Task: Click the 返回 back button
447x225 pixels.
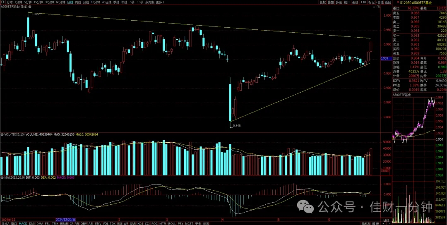Action: pyautogui.click(x=388, y=2)
